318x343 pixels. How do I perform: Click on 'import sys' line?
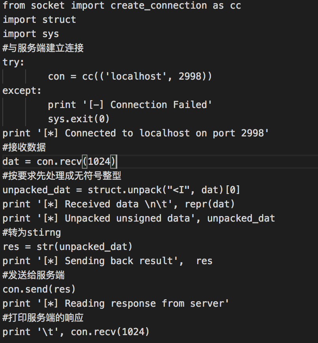tap(31, 34)
